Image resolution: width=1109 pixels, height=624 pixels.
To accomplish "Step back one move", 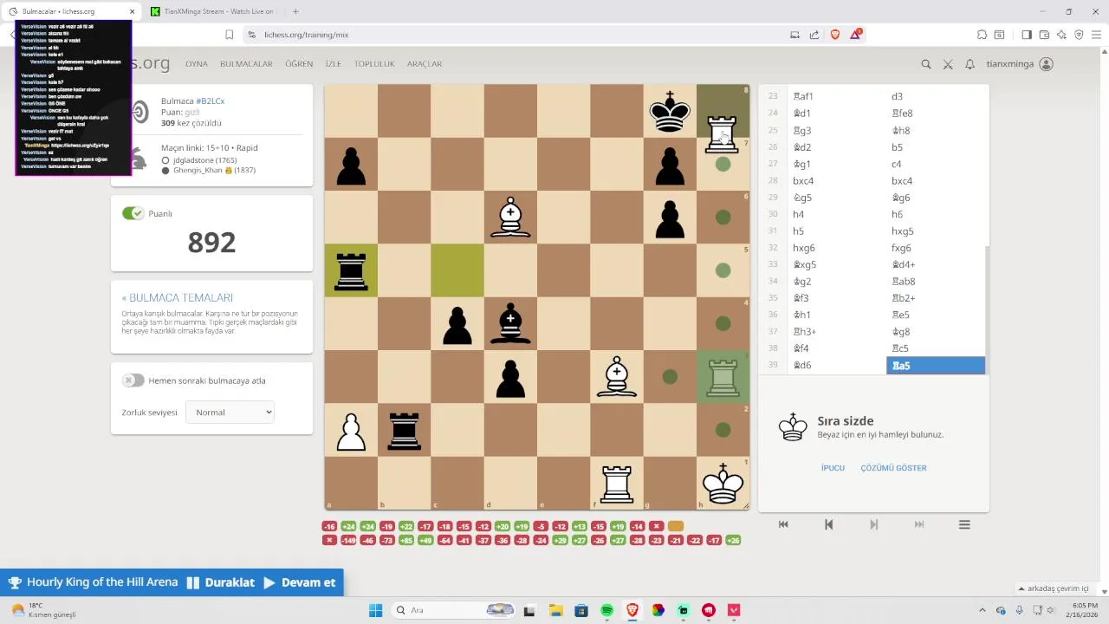I will point(828,524).
